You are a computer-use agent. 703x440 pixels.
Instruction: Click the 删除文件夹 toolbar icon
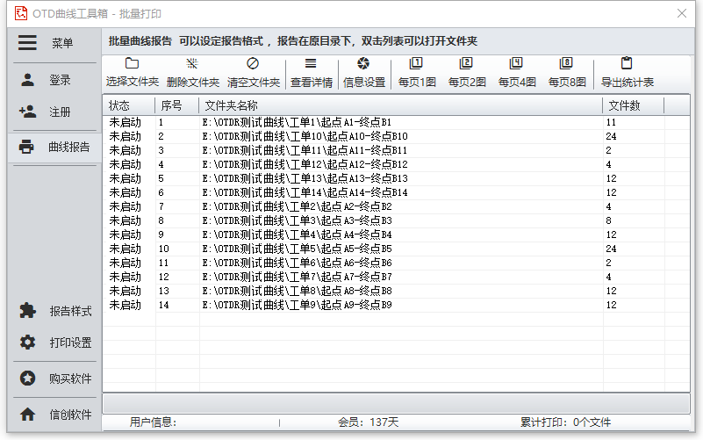(192, 64)
